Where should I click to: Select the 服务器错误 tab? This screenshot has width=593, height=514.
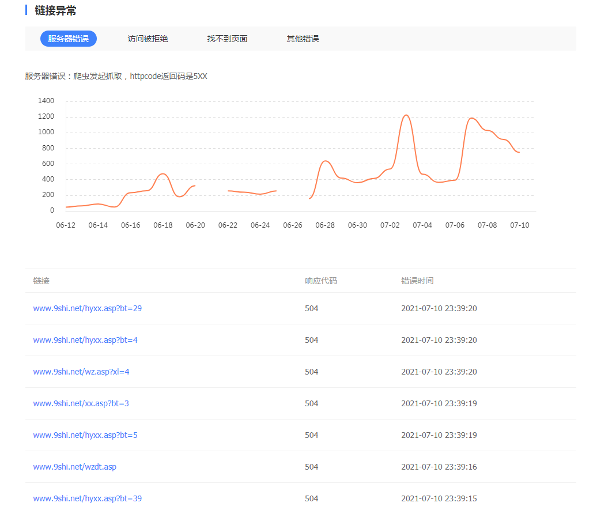(68, 39)
